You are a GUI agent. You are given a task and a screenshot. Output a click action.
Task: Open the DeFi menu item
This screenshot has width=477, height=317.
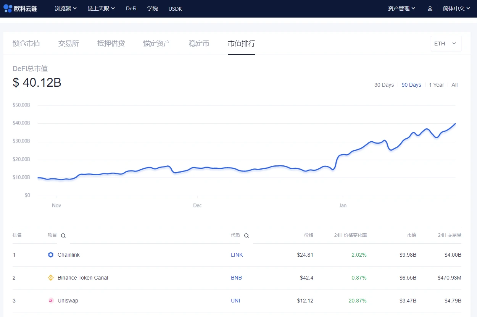coord(131,8)
